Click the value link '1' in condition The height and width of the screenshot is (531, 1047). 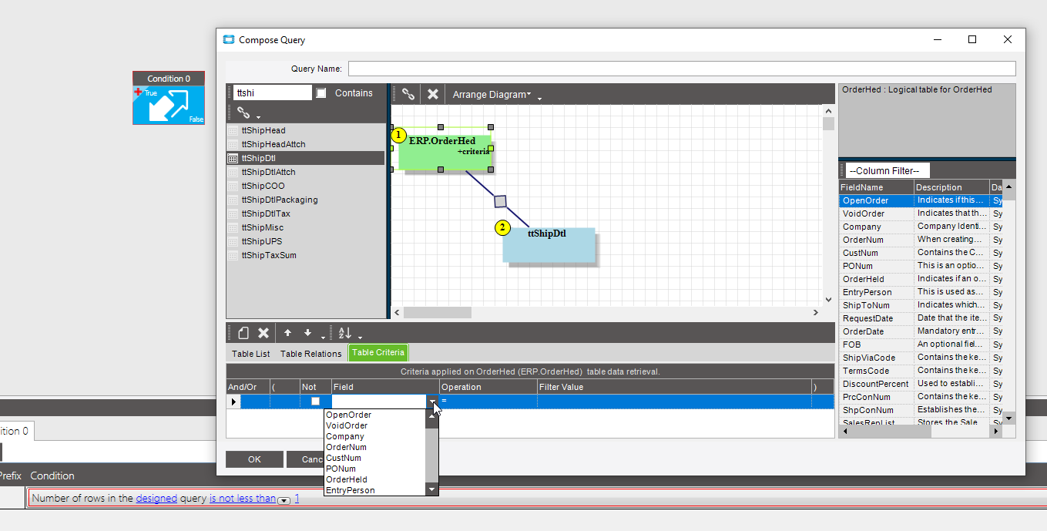pyautogui.click(x=297, y=499)
